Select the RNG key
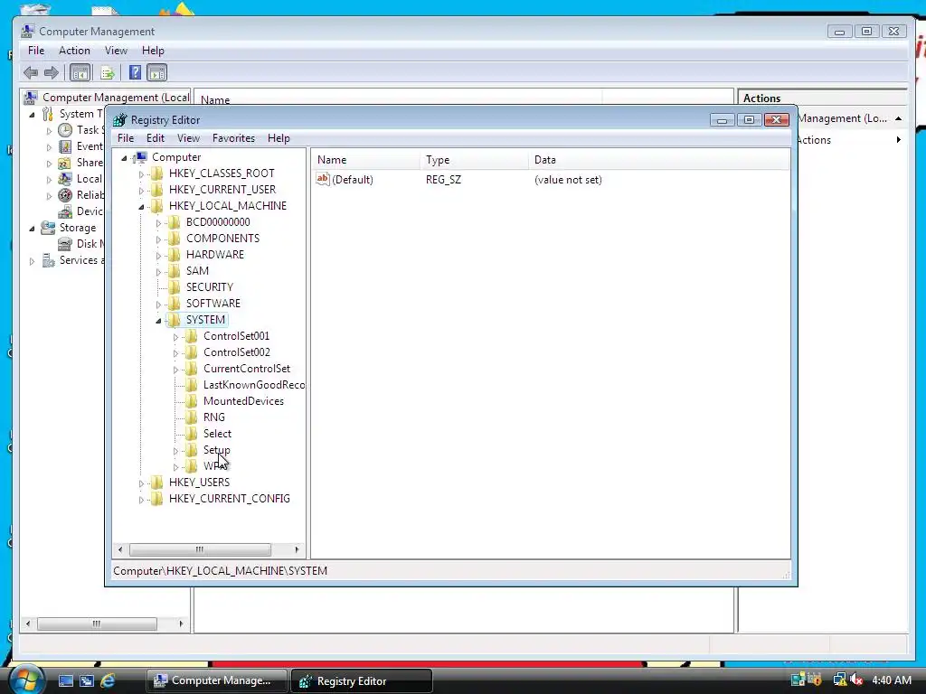926x694 pixels. [213, 417]
